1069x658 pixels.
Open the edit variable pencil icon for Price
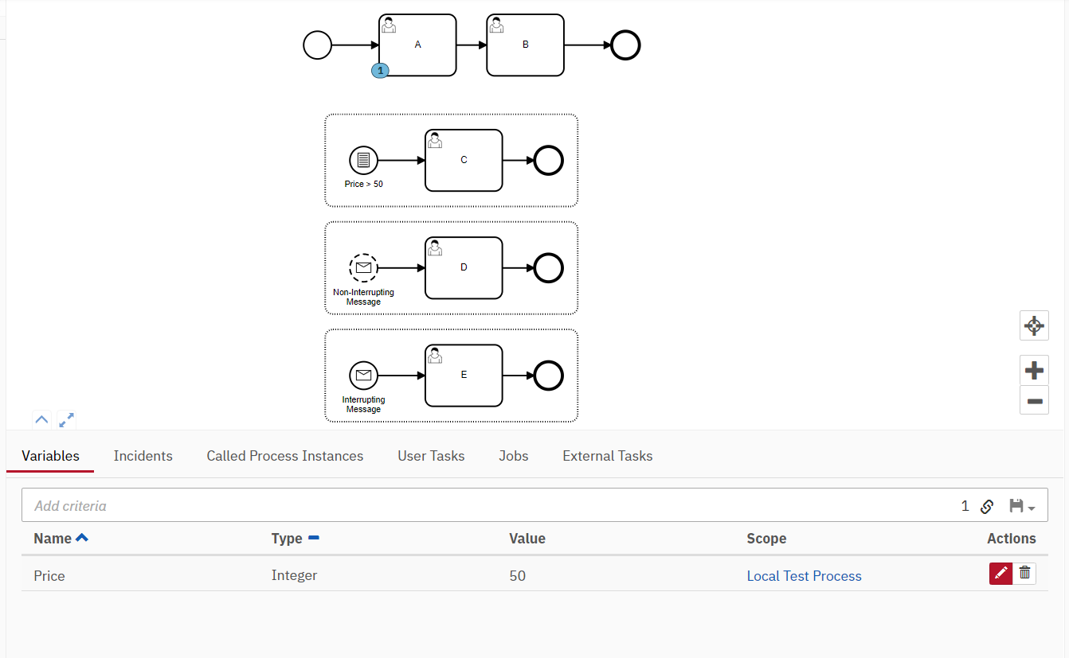click(x=1000, y=573)
